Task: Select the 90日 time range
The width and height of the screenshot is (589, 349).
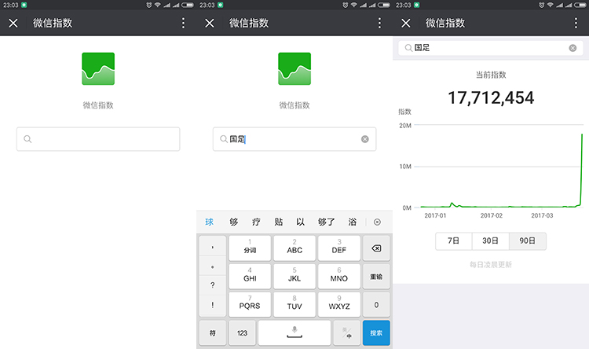Action: coord(528,241)
